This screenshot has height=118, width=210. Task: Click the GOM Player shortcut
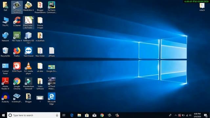(17, 67)
